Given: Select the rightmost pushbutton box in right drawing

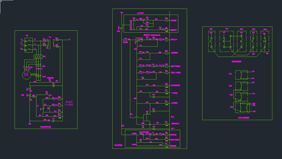Looking at the screenshot, I should click(x=265, y=41).
